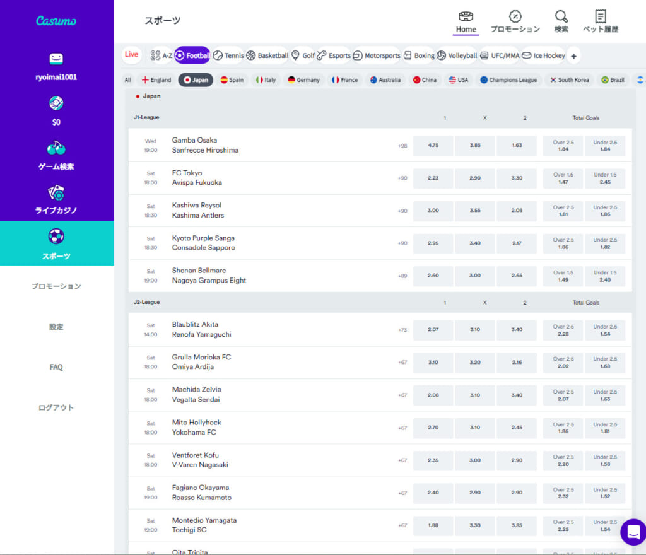The image size is (646, 555).
Task: Open the $0 balance wallet
Action: click(56, 111)
